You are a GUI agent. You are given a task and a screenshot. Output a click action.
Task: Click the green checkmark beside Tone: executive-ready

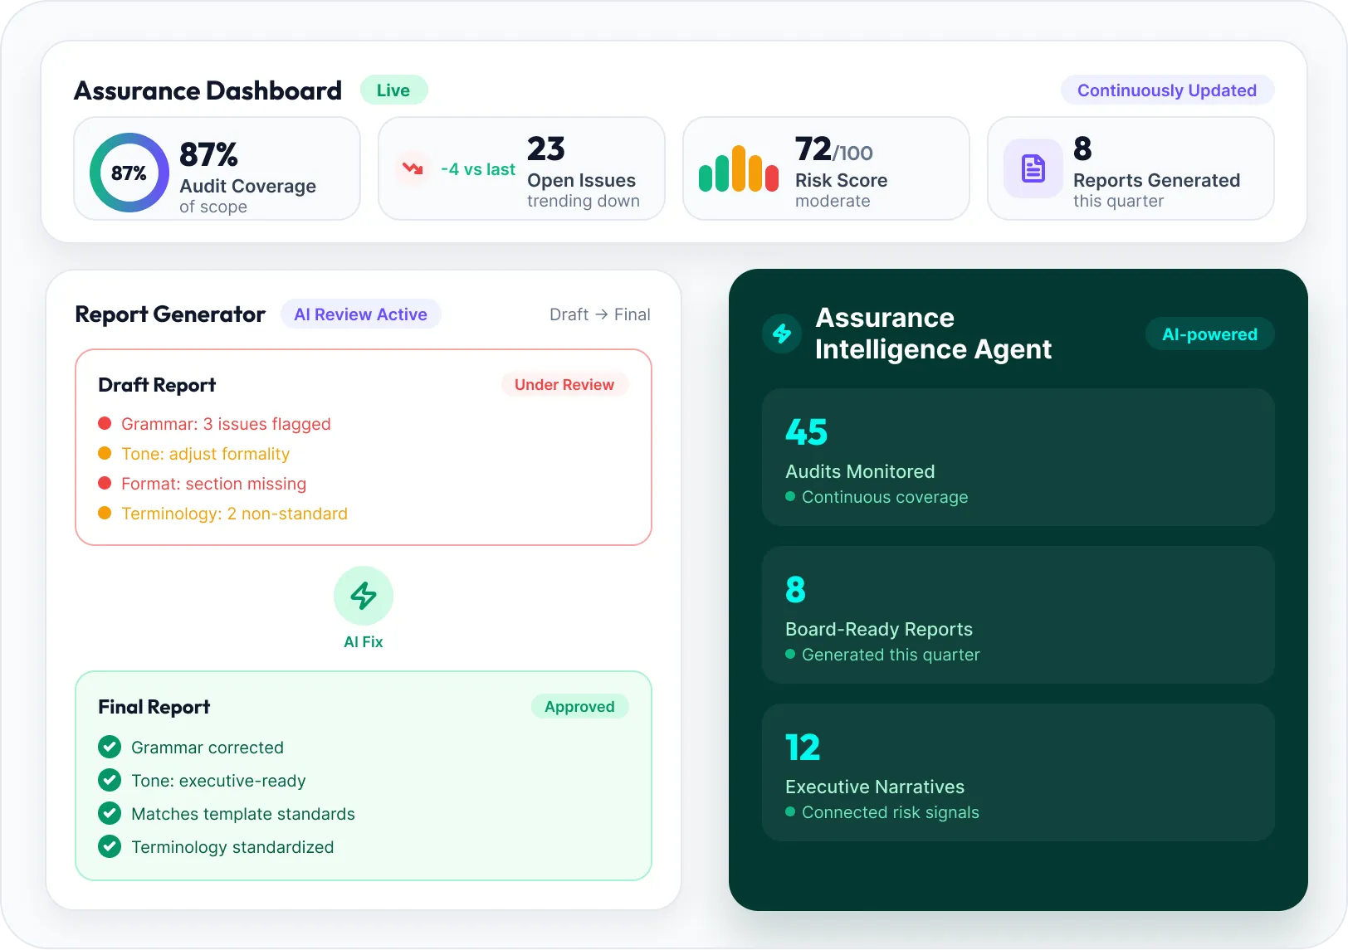110,781
